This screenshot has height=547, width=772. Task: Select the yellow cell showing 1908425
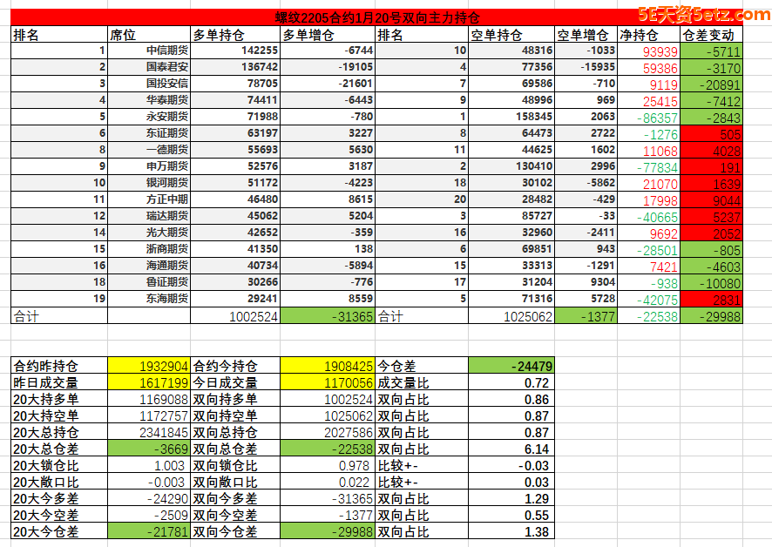[x=328, y=367]
